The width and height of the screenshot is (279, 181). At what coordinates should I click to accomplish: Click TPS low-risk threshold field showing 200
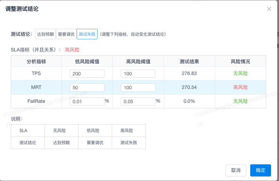(x=87, y=74)
